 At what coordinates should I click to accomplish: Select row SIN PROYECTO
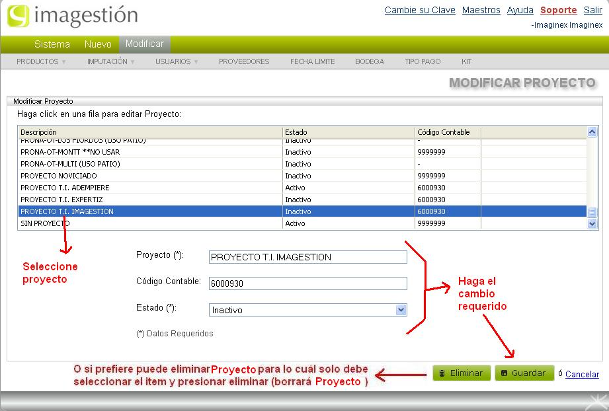point(302,223)
